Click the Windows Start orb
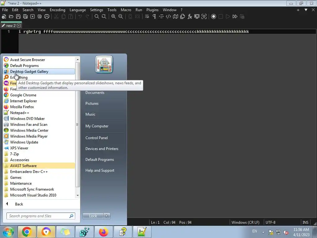The height and width of the screenshot is (238, 317). (8, 232)
